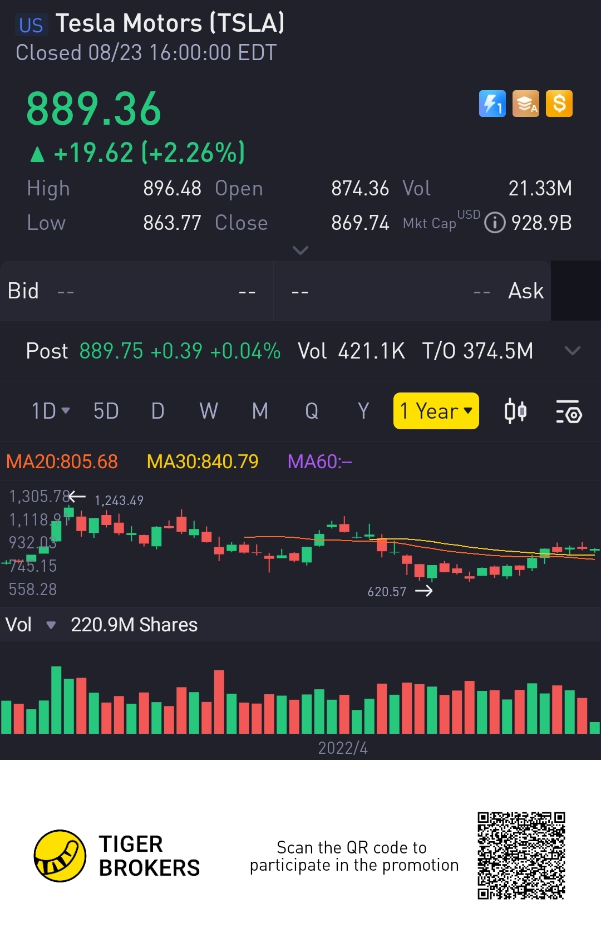Tap the blue lightning quick-trade icon

point(492,104)
